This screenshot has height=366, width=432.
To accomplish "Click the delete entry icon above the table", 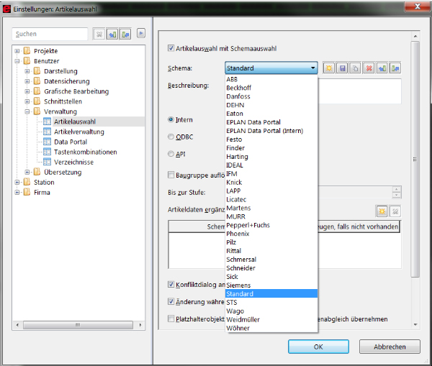I will click(x=395, y=211).
